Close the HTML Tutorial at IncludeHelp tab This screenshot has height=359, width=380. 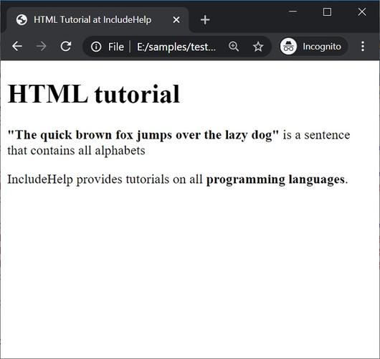pyautogui.click(x=176, y=19)
